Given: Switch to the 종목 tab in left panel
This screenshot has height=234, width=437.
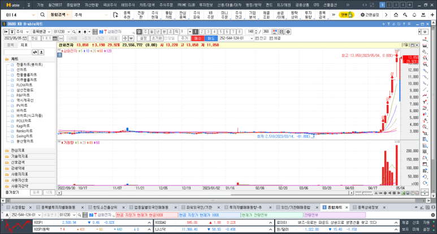Looking at the screenshot, I should 10,45.
